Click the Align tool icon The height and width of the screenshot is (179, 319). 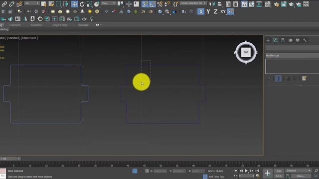(219, 4)
